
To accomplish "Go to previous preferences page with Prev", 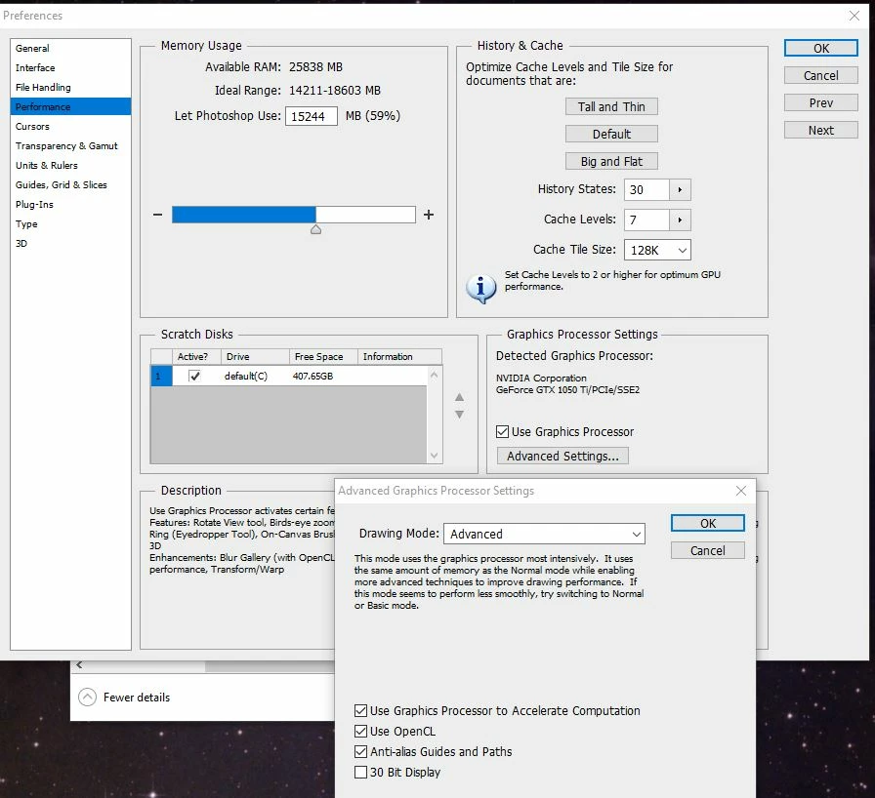I will tap(821, 103).
